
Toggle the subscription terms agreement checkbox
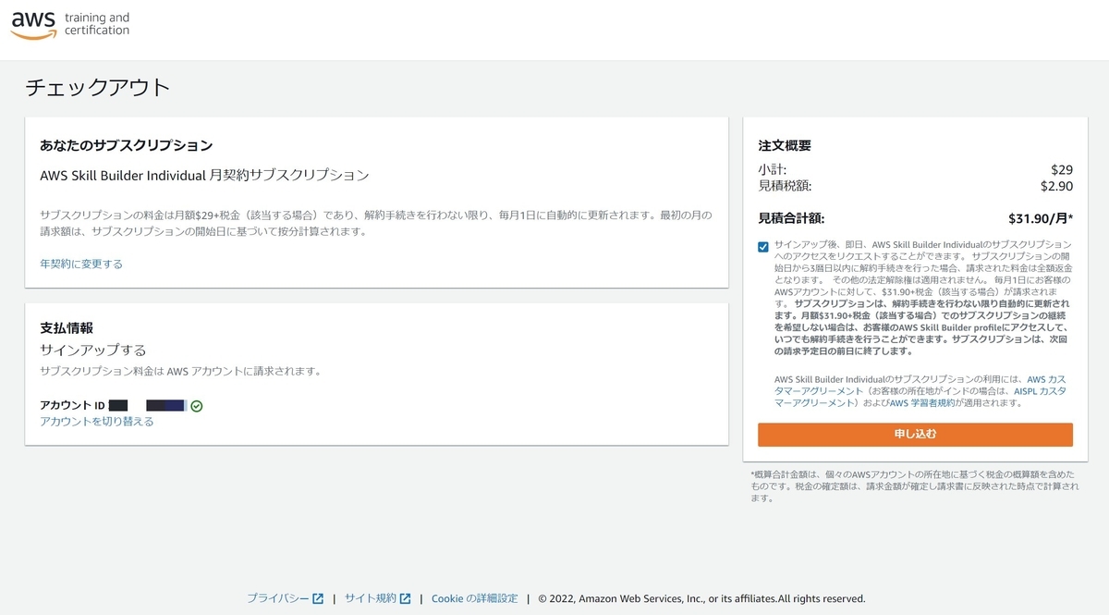pos(762,246)
